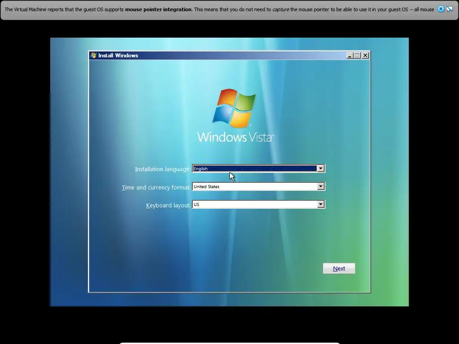This screenshot has width=459, height=344.
Task: Click the Keyboard layout label
Action: pyautogui.click(x=169, y=205)
